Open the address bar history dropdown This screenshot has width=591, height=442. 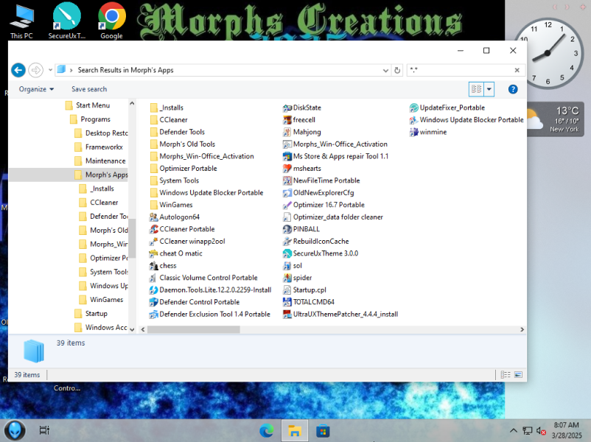385,71
